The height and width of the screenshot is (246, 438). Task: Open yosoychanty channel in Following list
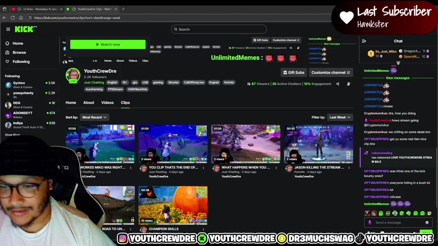(x=30, y=95)
